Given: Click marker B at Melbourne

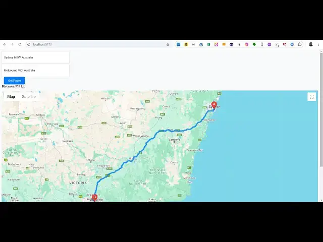Looking at the screenshot, I should pyautogui.click(x=94, y=198).
